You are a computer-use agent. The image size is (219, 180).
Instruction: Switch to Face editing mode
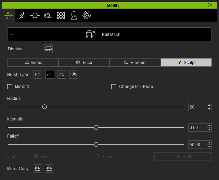[84, 62]
